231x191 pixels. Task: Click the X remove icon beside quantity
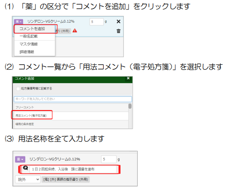click(x=118, y=21)
